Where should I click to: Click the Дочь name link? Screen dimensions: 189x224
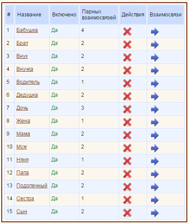pyautogui.click(x=22, y=108)
